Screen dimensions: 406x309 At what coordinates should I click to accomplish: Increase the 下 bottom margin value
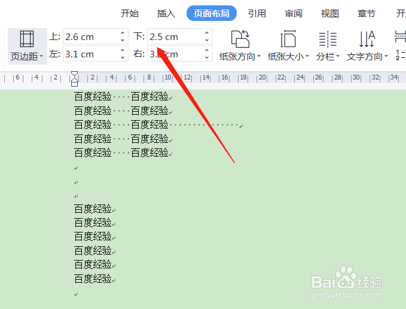[207, 33]
